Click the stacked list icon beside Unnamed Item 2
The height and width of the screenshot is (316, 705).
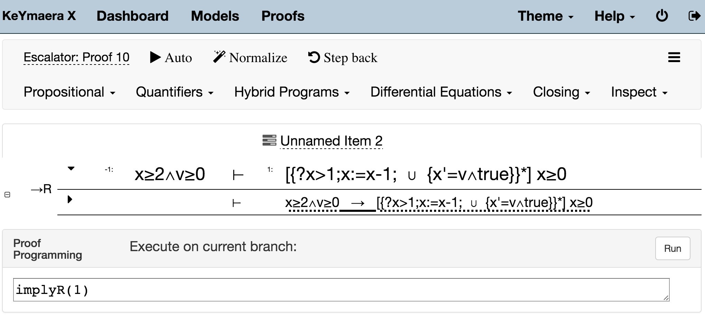tap(269, 140)
